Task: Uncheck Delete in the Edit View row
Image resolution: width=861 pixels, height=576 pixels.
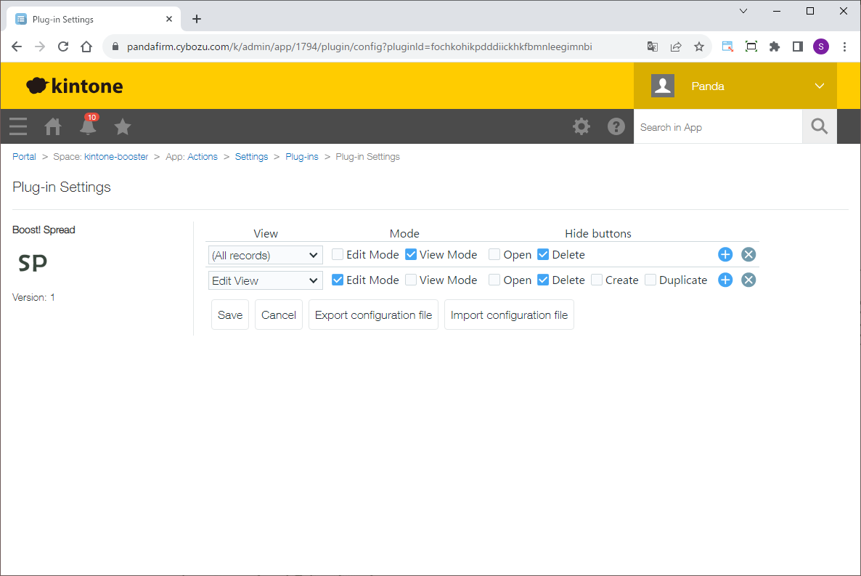Action: pos(543,280)
